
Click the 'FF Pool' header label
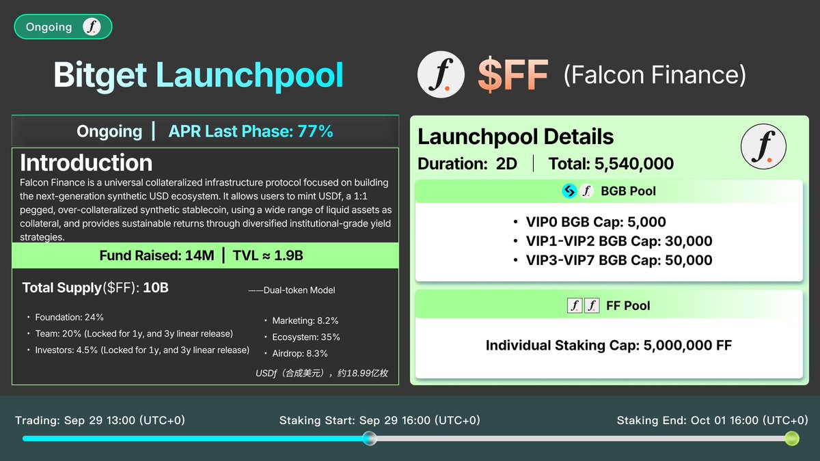(x=628, y=306)
